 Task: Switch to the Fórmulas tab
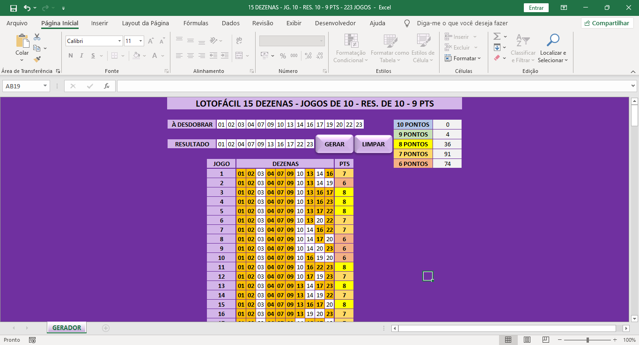(196, 23)
